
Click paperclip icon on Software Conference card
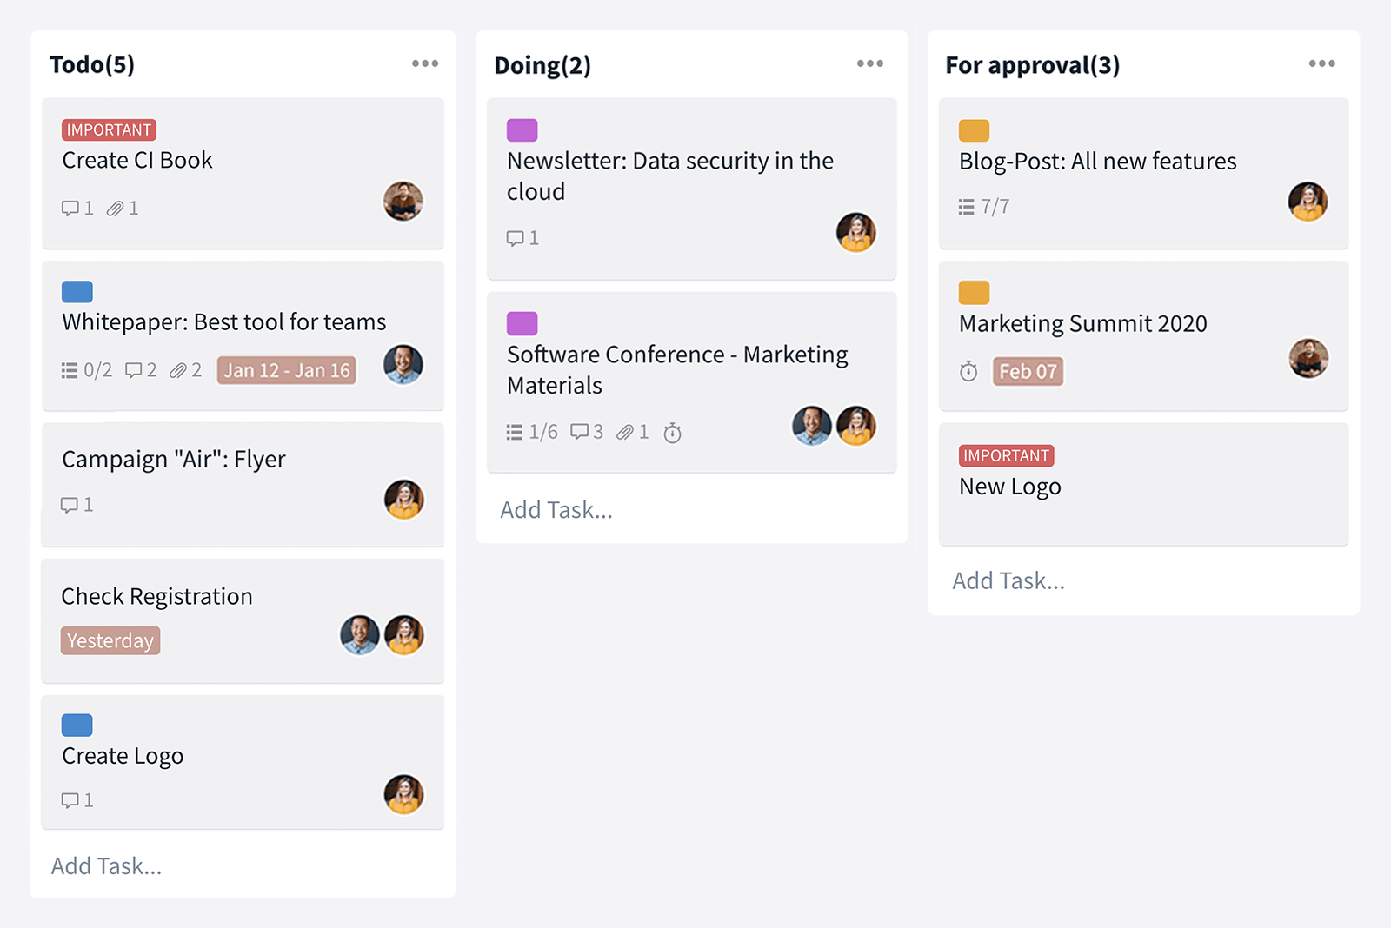[x=624, y=433]
